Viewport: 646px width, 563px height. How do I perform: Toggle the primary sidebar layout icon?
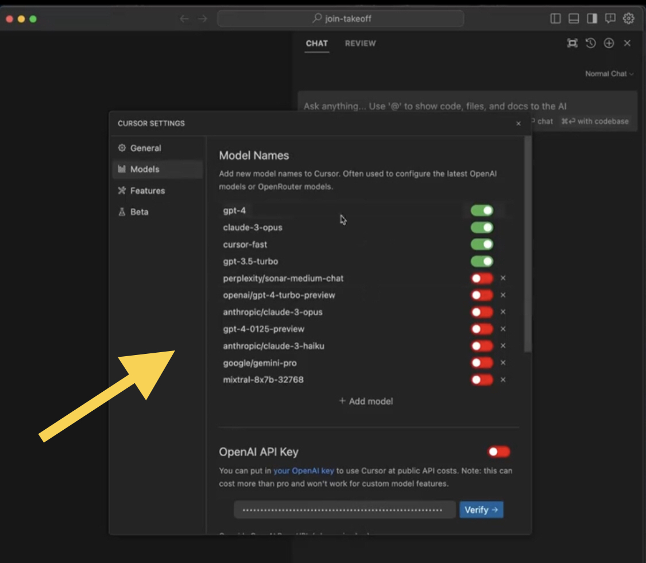coord(555,18)
